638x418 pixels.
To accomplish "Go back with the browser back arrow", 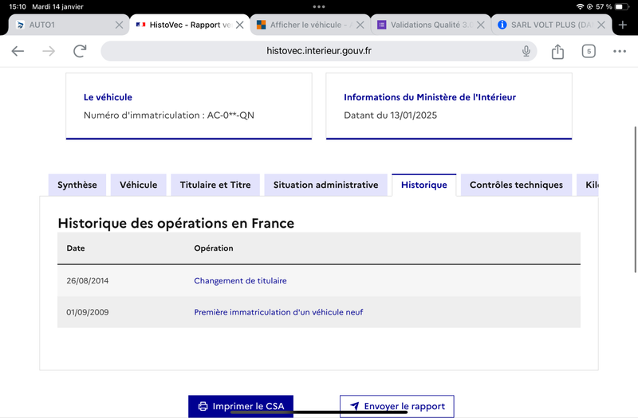I will pos(18,51).
